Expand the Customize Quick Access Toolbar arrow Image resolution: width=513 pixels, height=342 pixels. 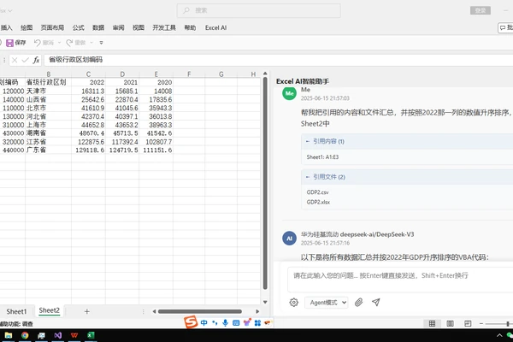101,43
